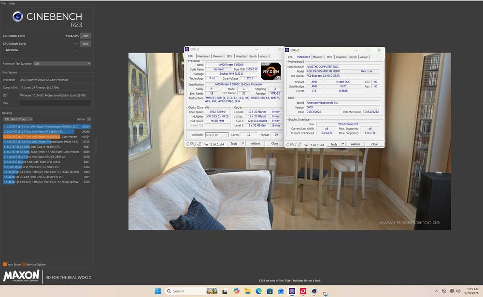Viewport: 483px width, 297px height.
Task: Select rank 2 Intel Xeon W-3265M row
Action: (47, 131)
